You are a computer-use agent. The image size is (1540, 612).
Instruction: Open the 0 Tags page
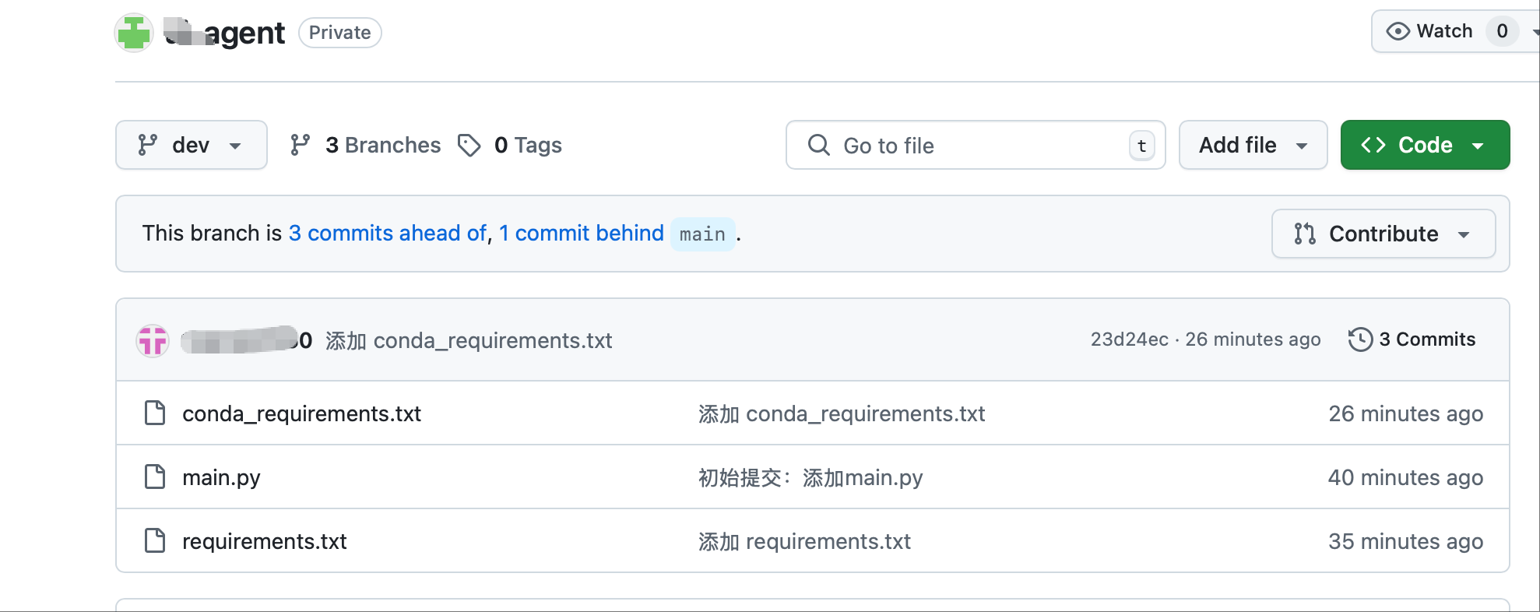coord(528,146)
